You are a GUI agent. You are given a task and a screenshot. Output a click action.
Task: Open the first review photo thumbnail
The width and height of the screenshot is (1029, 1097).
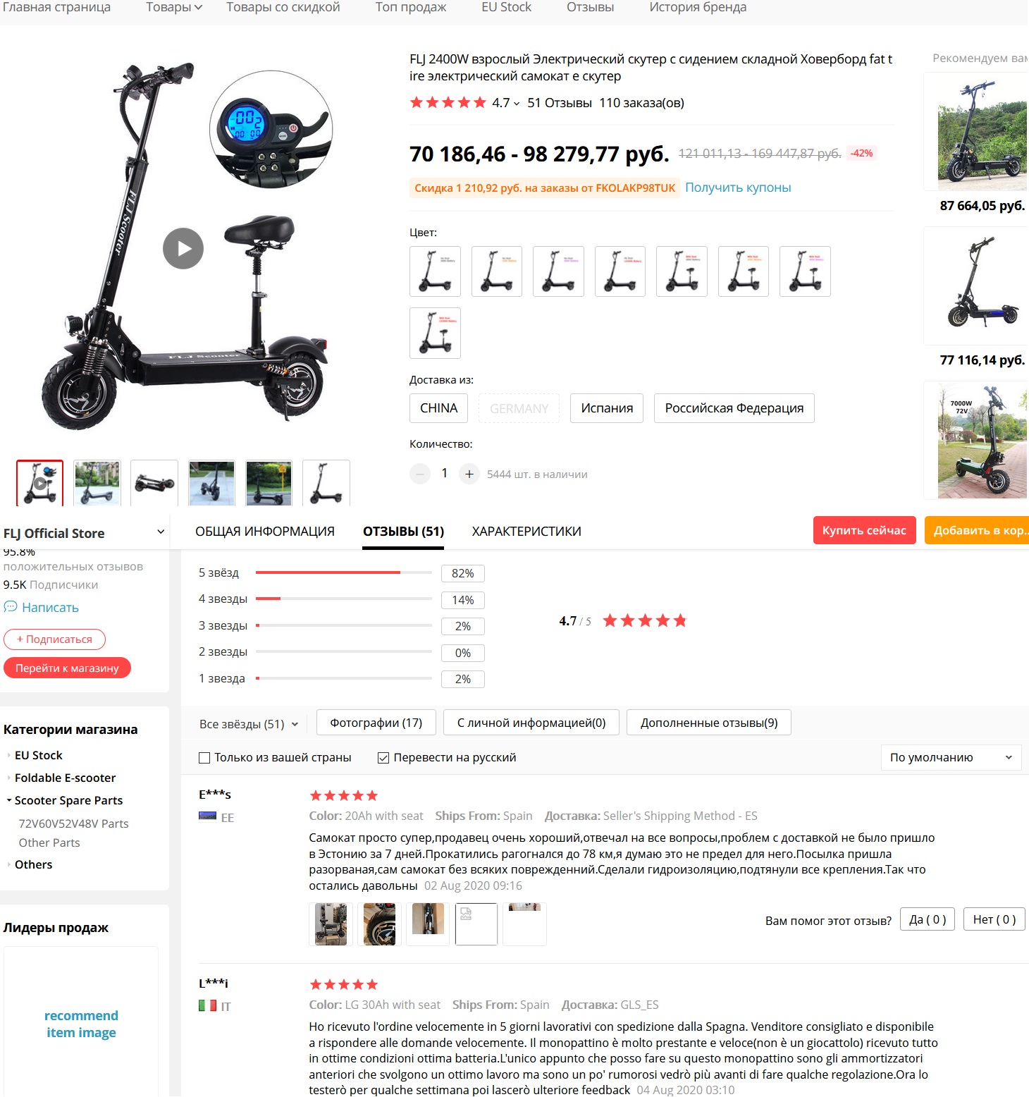pyautogui.click(x=331, y=924)
